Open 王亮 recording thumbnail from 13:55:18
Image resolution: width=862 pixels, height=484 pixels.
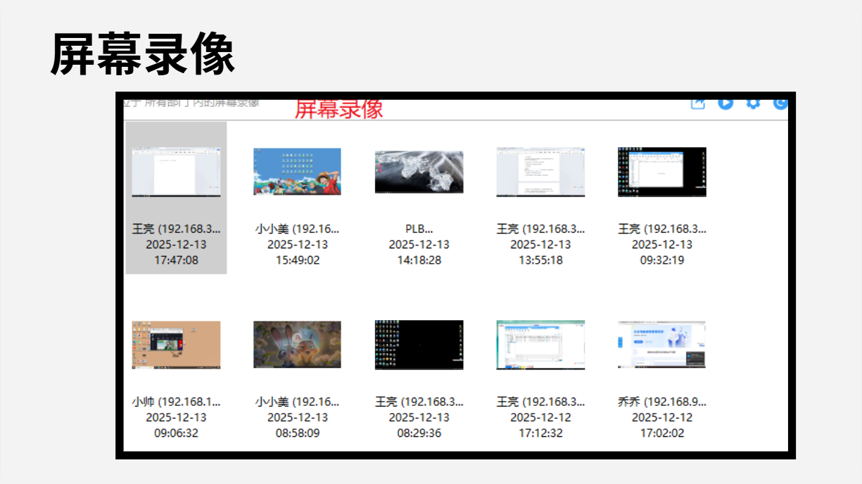(540, 172)
